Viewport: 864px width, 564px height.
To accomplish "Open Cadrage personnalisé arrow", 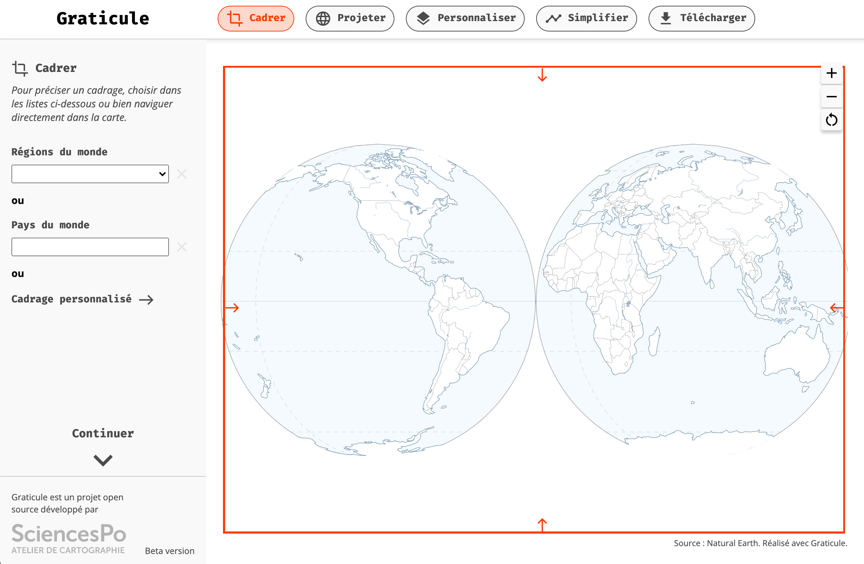I will pyautogui.click(x=146, y=300).
